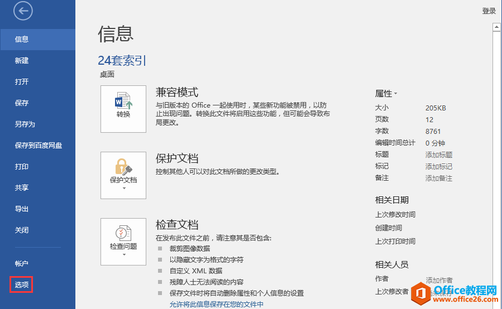The image size is (502, 309).
Task: Click the 转换 convert document icon
Action: pos(123,109)
